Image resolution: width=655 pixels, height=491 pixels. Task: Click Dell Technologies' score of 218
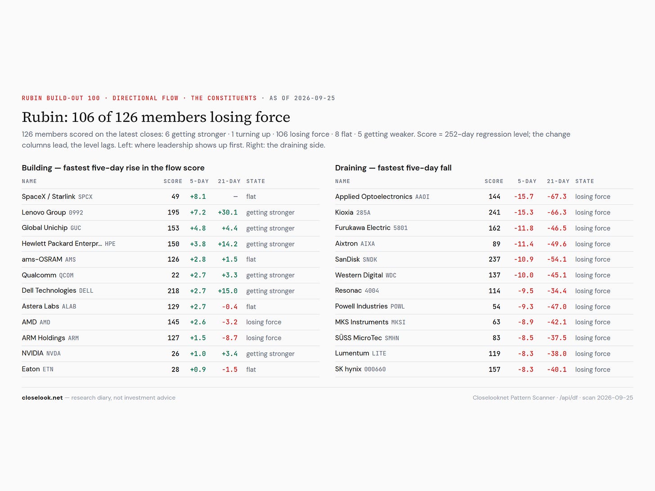[x=173, y=291]
